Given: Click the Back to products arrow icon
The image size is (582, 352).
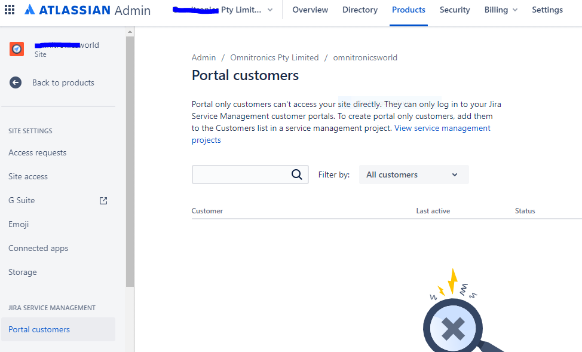Looking at the screenshot, I should [16, 82].
